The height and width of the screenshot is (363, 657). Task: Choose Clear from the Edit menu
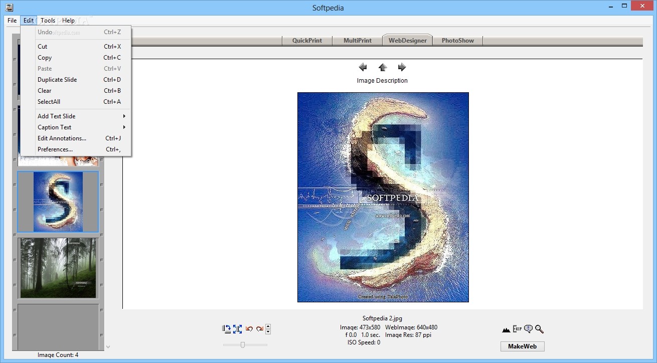[76, 91]
